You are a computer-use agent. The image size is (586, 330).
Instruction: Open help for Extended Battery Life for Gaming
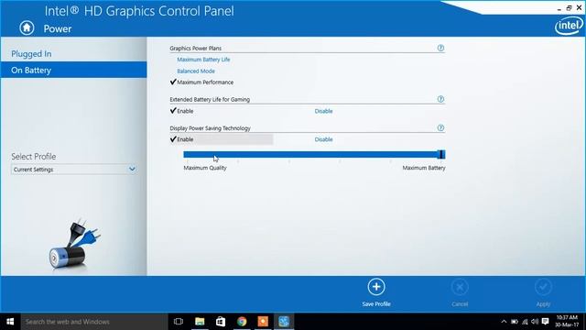(440, 99)
